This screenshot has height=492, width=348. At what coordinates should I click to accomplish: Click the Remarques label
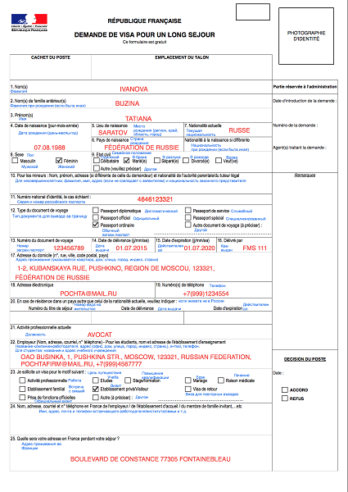[x=305, y=175]
